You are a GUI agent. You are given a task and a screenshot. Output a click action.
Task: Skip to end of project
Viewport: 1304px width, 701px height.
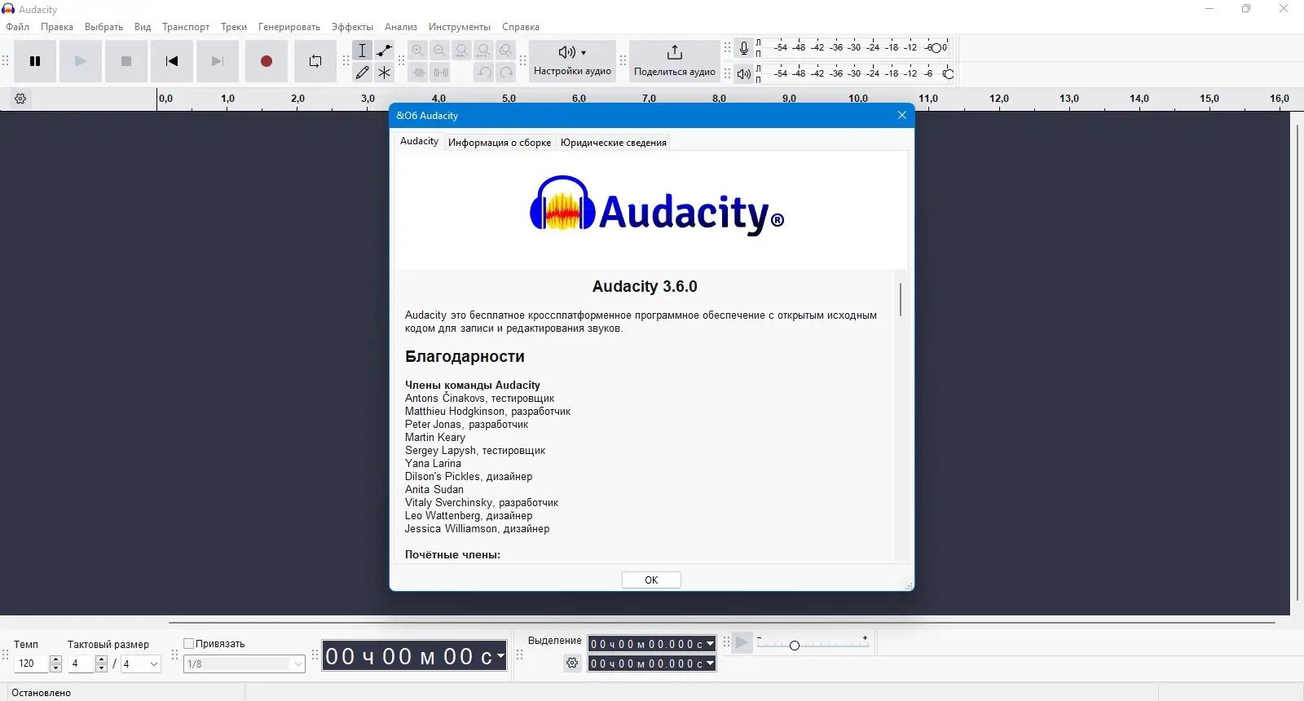click(x=218, y=61)
